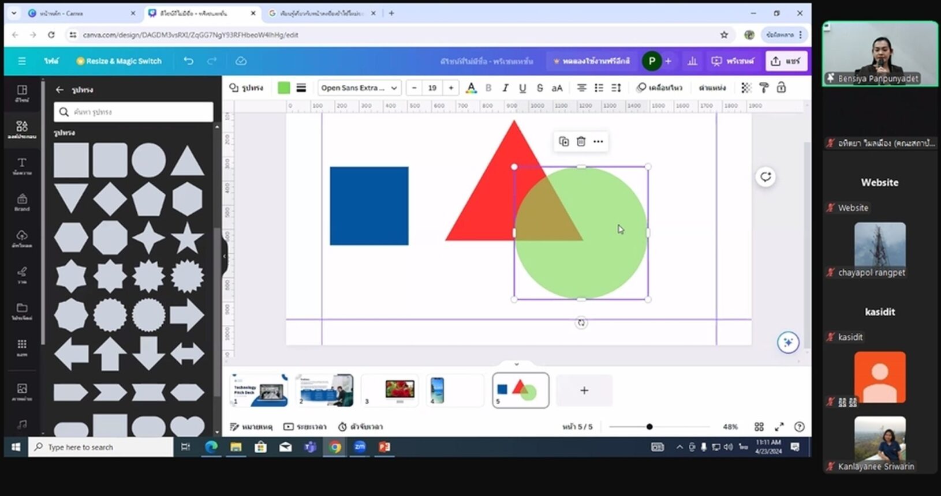Image resolution: width=941 pixels, height=496 pixels.
Task: Toggle strikethrough text formatting
Action: click(x=540, y=88)
